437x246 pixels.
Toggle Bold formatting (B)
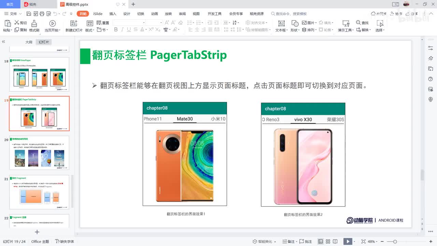[x=116, y=30]
